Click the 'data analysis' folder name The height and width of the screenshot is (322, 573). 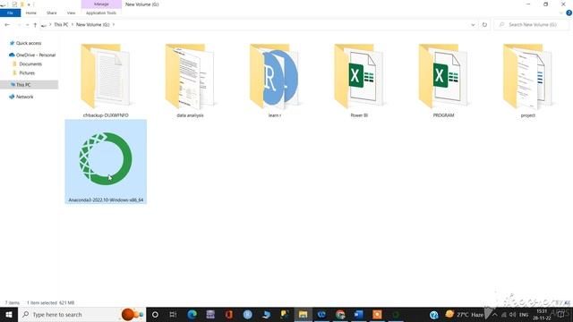190,115
